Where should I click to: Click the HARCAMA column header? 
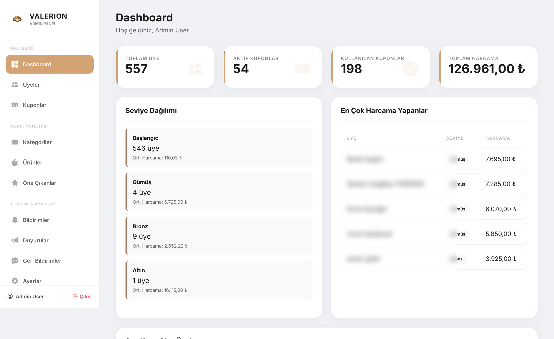498,138
